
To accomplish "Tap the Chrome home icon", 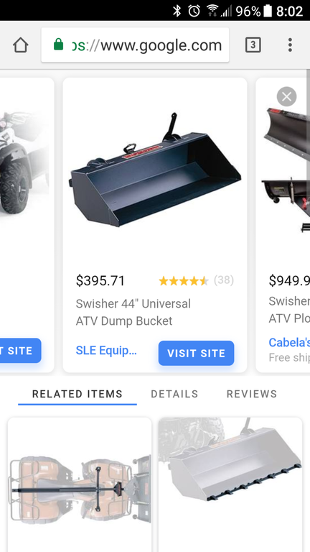I will [20, 45].
